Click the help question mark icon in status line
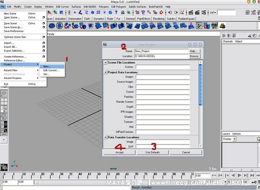The height and width of the screenshot is (190, 260). point(116,12)
